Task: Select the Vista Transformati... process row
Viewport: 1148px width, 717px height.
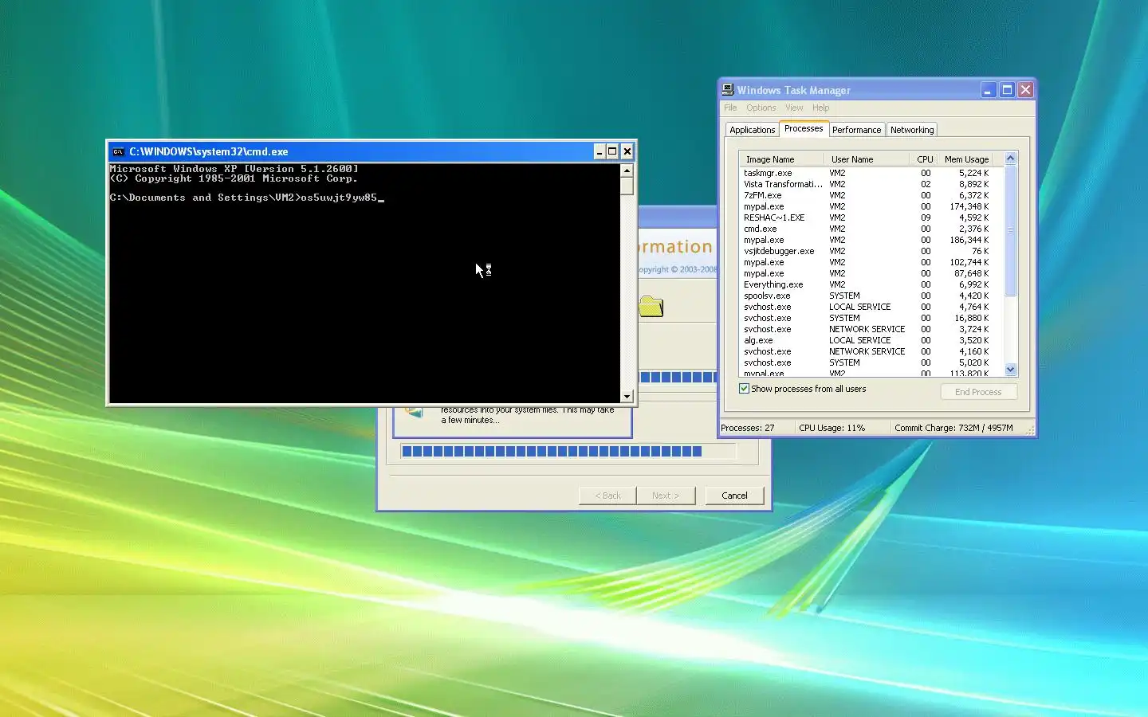Action: (x=871, y=184)
